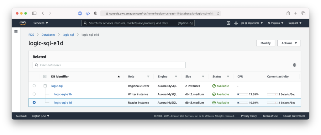Viewport: 321px width, 135px height.
Task: Select the logic-sql cluster radio button
Action: [x=34, y=86]
